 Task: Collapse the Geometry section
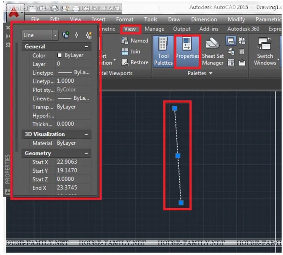click(x=86, y=153)
